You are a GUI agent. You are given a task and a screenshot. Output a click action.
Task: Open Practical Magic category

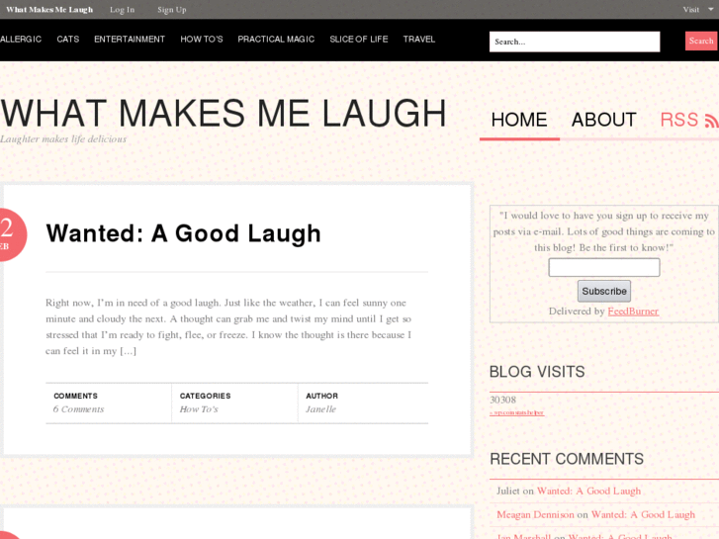point(276,40)
